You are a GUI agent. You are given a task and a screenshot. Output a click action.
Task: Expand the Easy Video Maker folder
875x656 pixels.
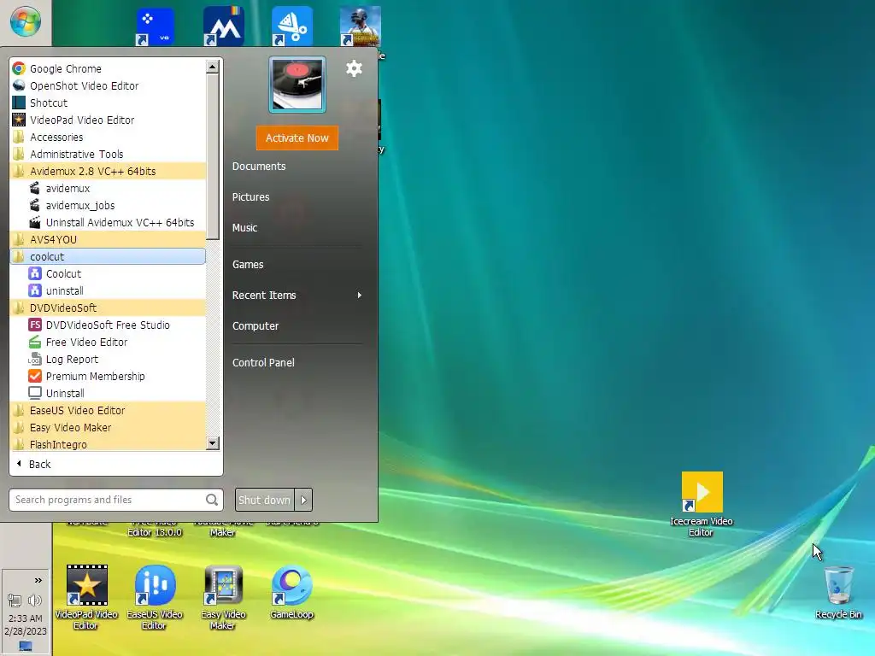coord(109,427)
